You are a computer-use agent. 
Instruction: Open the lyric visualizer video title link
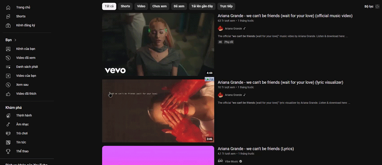280,82
